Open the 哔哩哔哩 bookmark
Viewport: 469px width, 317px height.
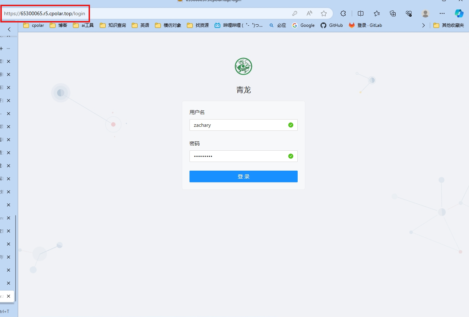(x=238, y=25)
